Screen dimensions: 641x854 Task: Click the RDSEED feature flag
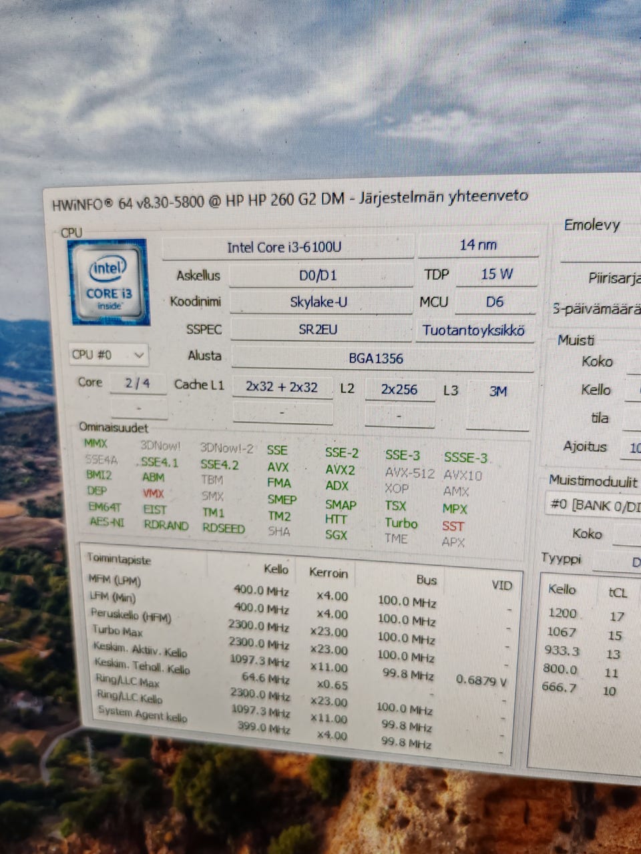pos(224,528)
